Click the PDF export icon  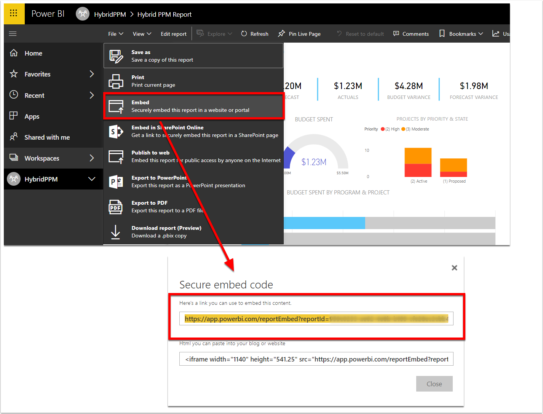pyautogui.click(x=116, y=207)
